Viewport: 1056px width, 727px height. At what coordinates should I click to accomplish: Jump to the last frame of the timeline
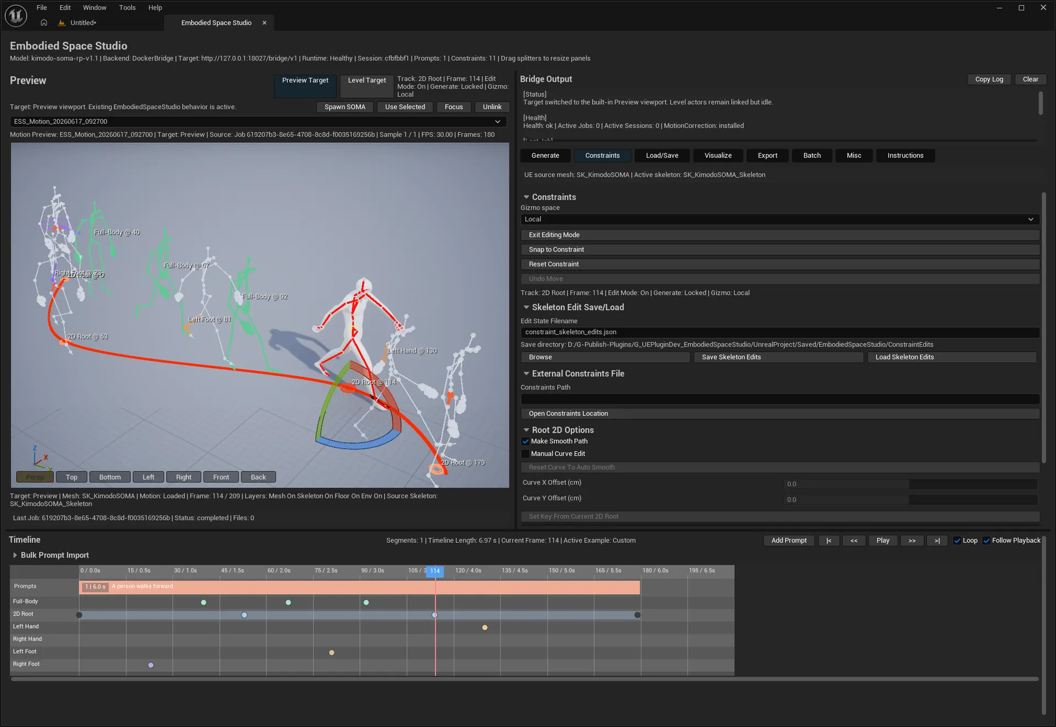(937, 541)
